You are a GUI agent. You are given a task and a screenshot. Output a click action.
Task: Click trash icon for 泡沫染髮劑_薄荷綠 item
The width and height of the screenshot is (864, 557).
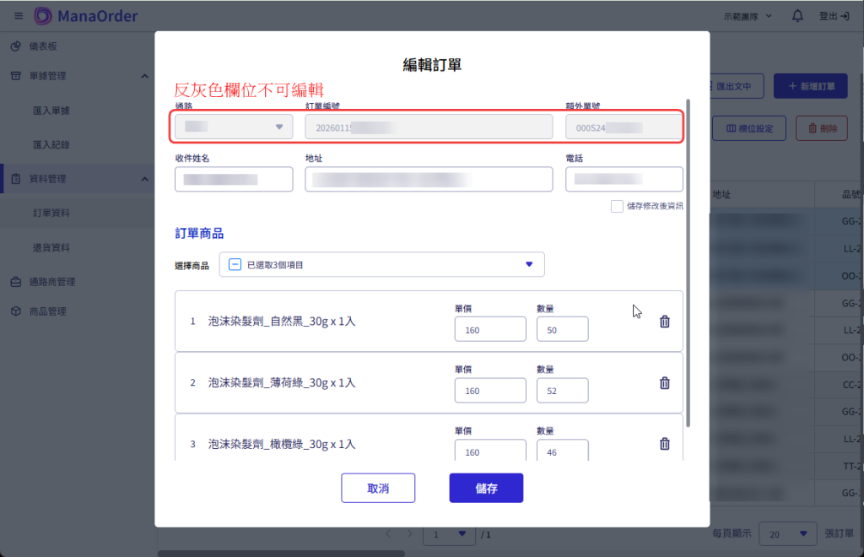point(664,383)
